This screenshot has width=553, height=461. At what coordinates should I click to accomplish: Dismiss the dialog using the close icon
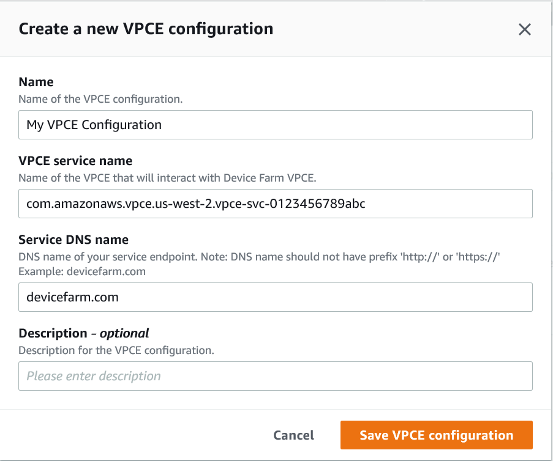tap(525, 29)
